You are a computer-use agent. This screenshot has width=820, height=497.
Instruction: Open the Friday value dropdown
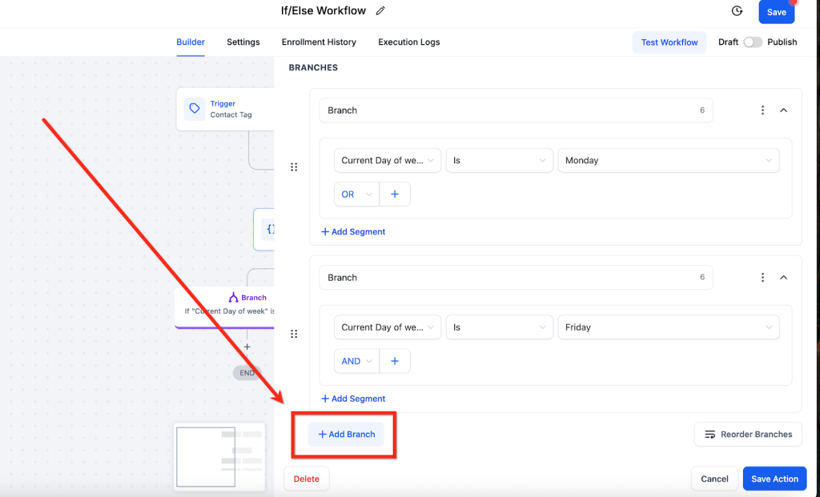(668, 327)
